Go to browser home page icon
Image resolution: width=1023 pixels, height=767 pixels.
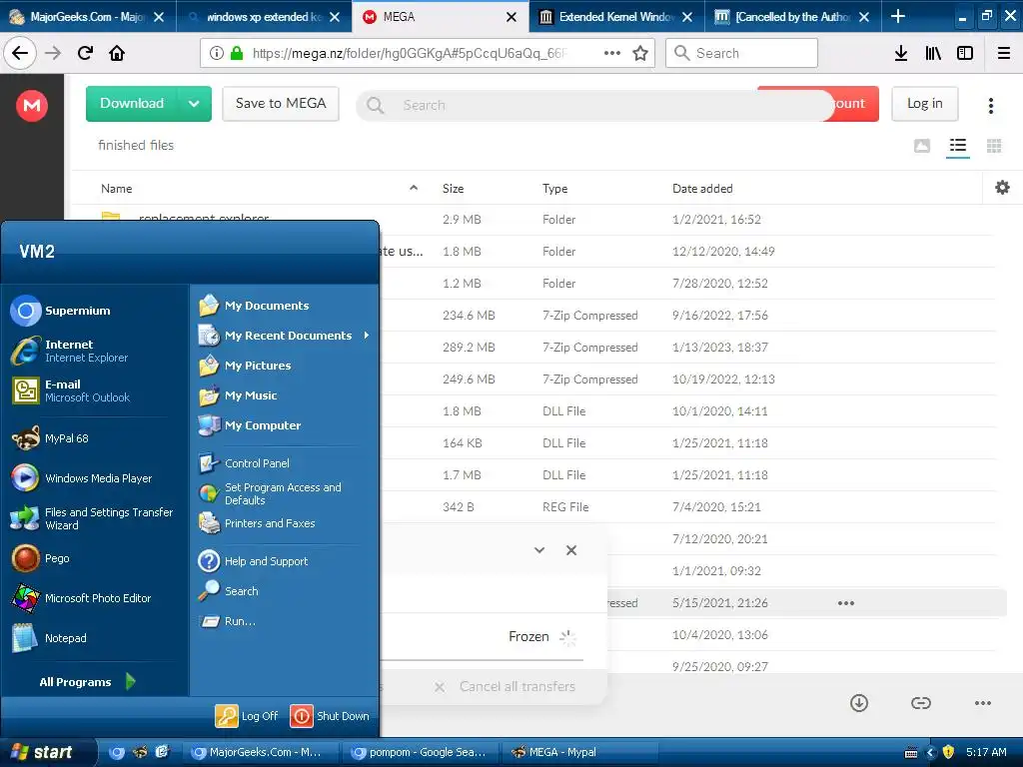(117, 53)
